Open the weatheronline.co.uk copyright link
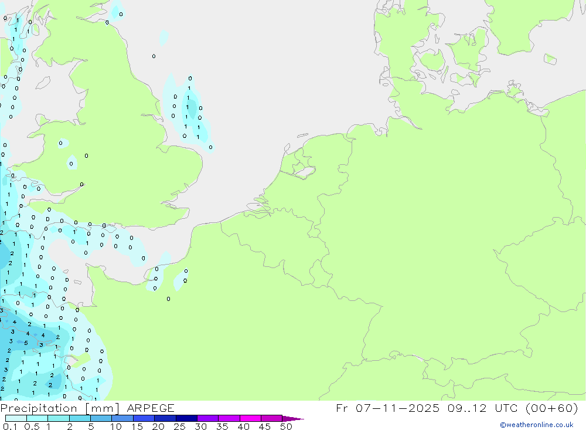Viewport: 586px width, 430px height. (x=537, y=425)
